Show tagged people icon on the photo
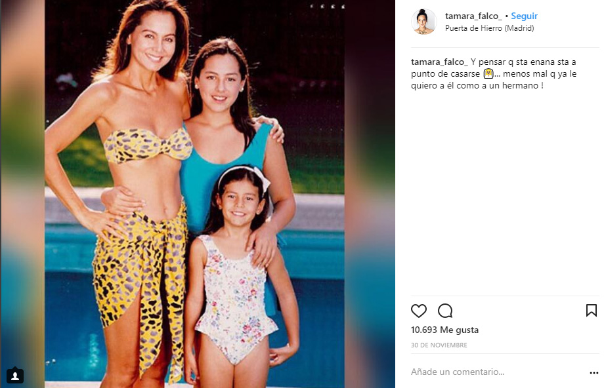 click(x=15, y=376)
